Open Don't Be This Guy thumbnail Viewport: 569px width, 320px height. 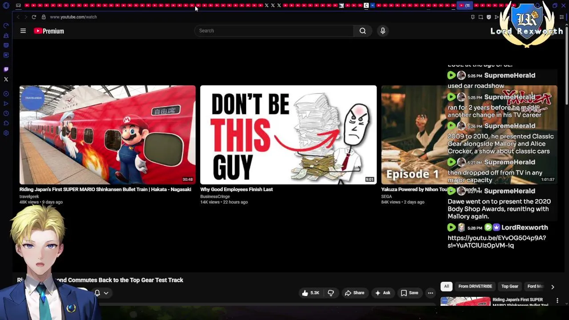coord(289,135)
